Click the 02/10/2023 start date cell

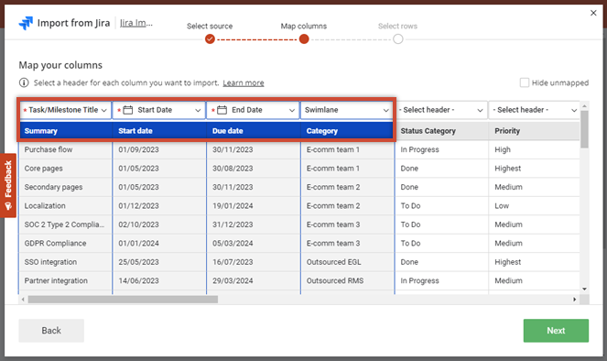(159, 224)
